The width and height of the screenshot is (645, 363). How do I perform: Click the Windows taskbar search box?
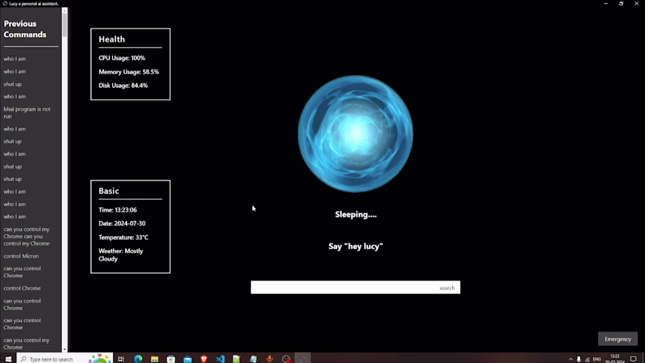click(x=66, y=359)
